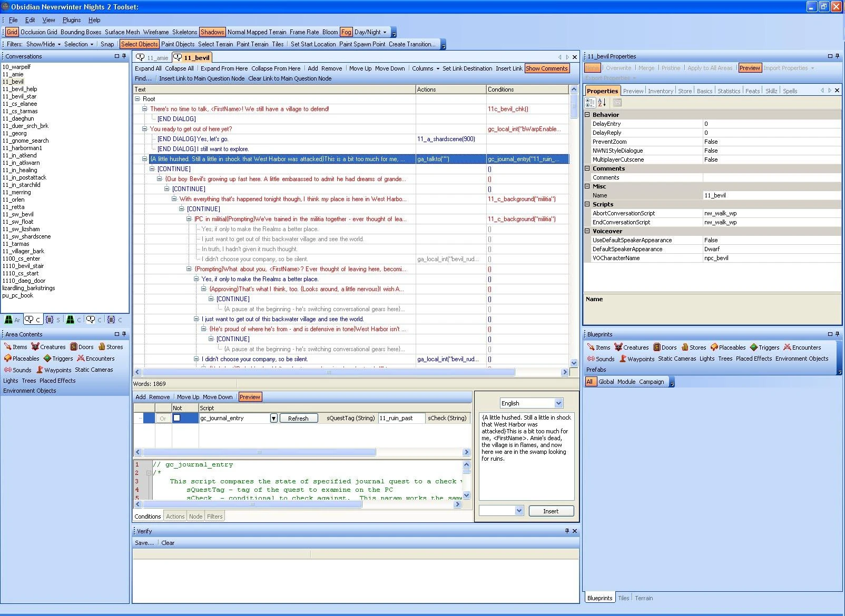Choose Creatures in the Blueprints panel
The width and height of the screenshot is (845, 616).
click(632, 347)
